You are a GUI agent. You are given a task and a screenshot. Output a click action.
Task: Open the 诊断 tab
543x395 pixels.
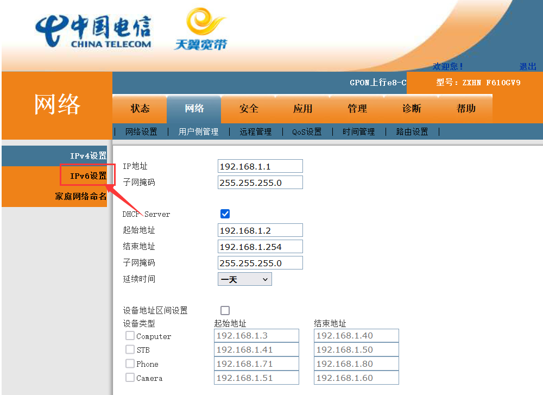(412, 109)
